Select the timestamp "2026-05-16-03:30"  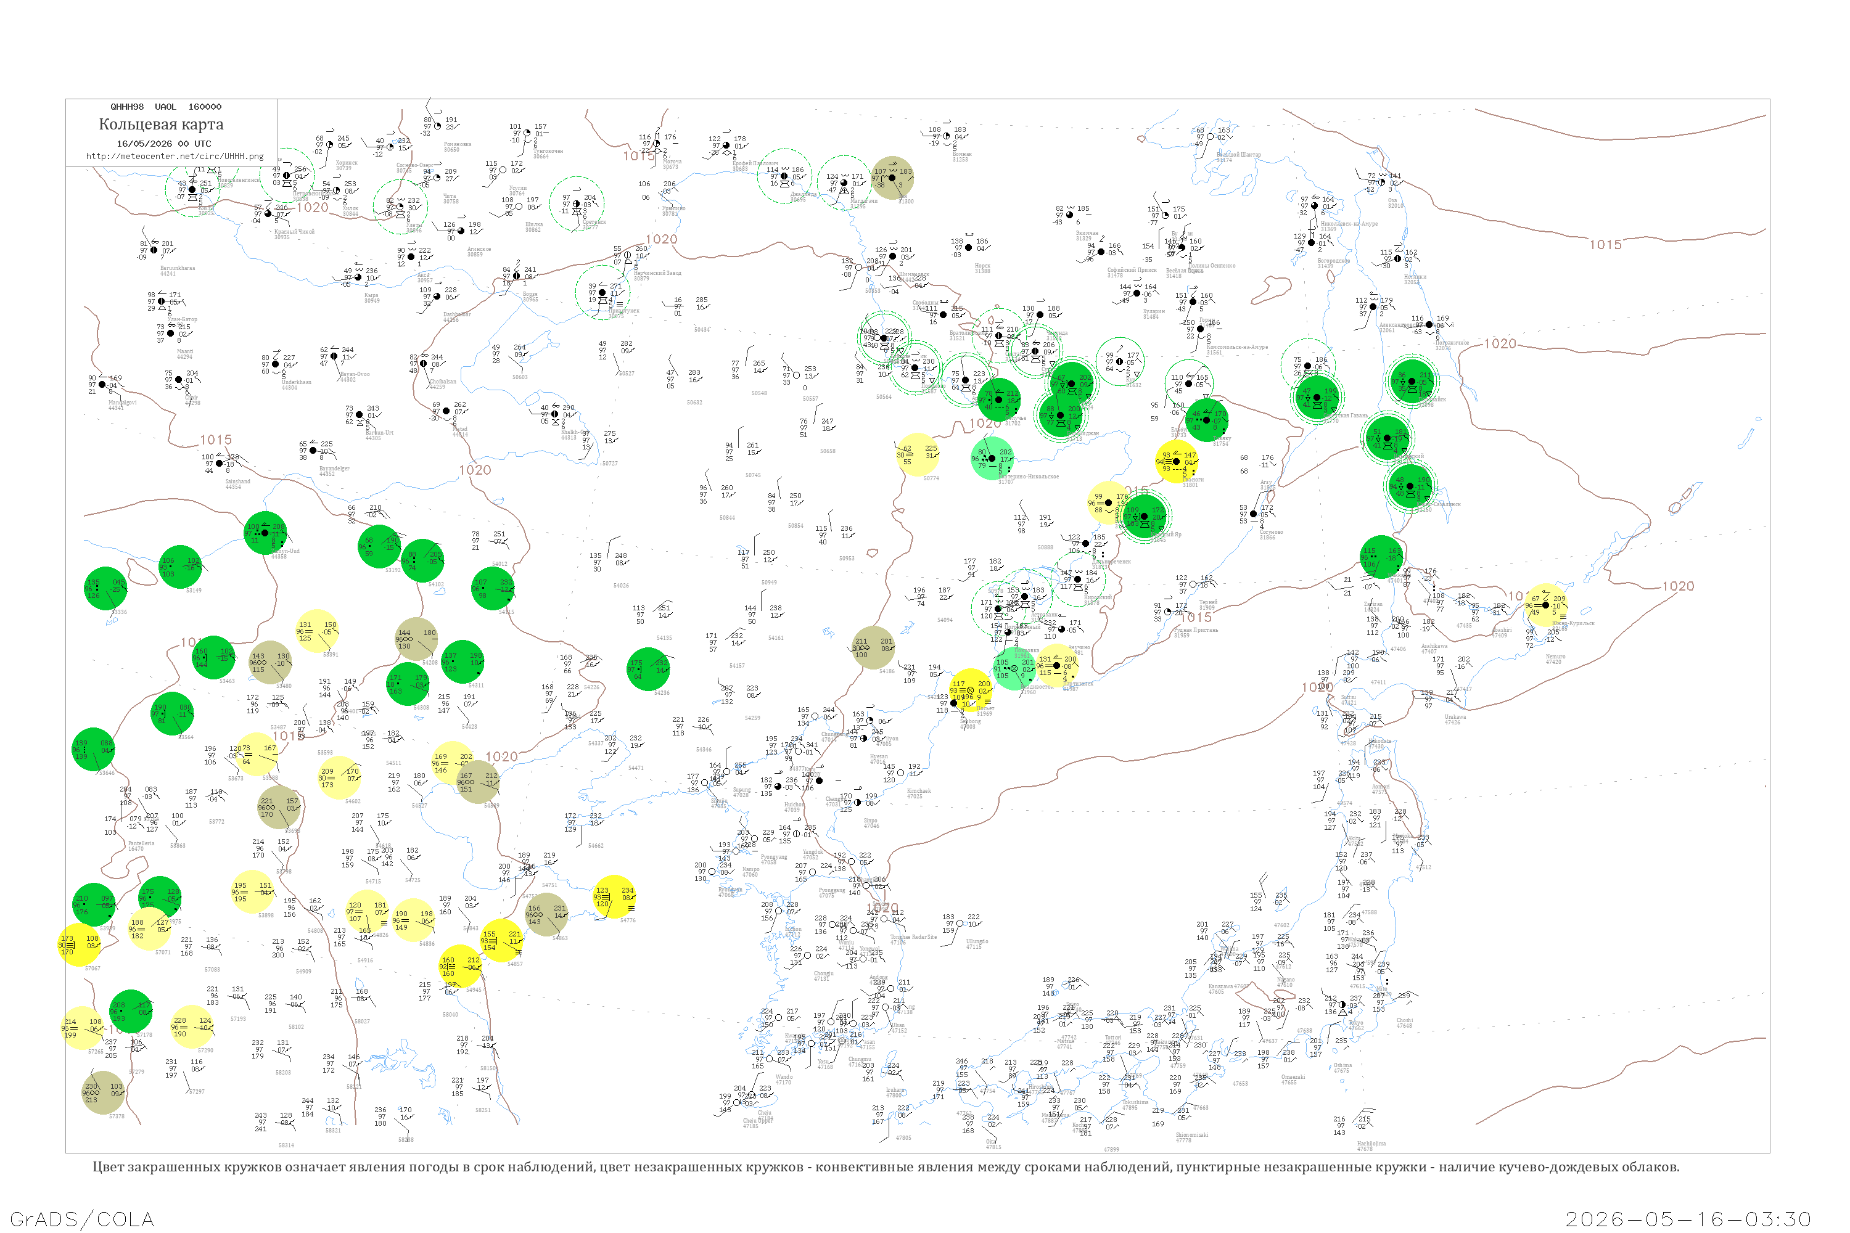point(1689,1219)
